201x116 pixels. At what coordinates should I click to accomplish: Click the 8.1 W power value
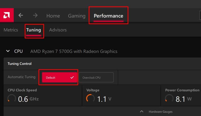(184, 99)
